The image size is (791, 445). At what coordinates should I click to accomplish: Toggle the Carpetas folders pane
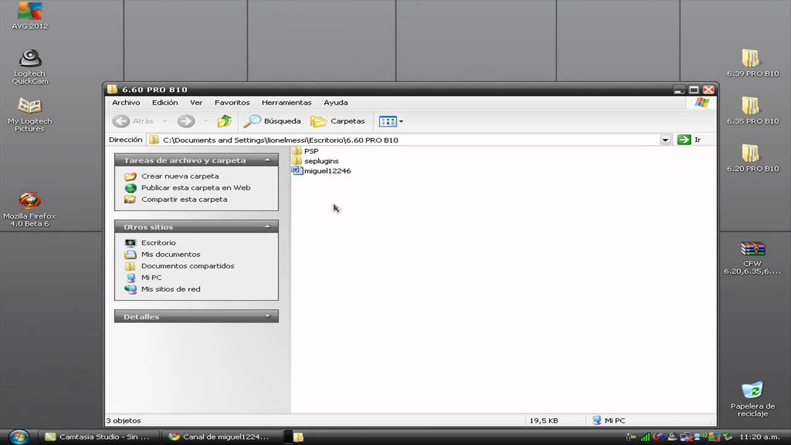tap(338, 121)
